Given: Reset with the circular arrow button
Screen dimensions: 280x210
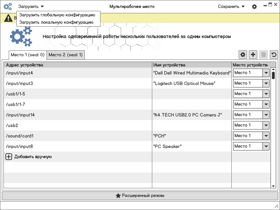Looking at the screenshot, I should coord(274,55).
